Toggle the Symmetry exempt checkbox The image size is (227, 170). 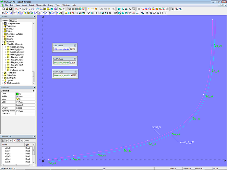pos(18,111)
